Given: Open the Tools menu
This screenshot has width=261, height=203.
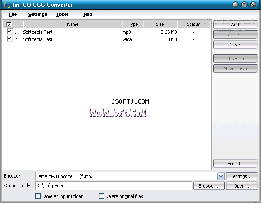Looking at the screenshot, I should click(x=62, y=14).
